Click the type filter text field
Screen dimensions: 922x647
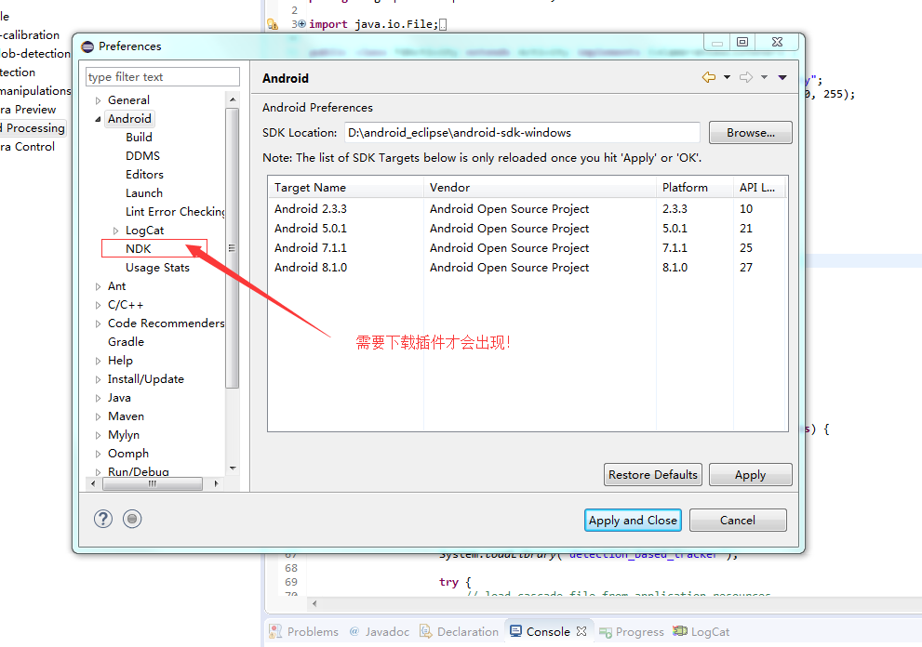tap(163, 77)
